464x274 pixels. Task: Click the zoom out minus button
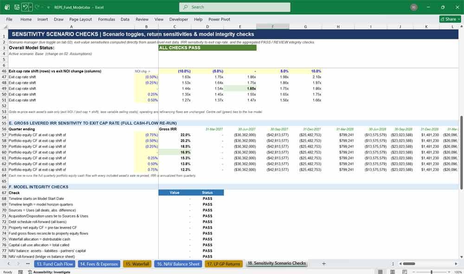point(414,272)
